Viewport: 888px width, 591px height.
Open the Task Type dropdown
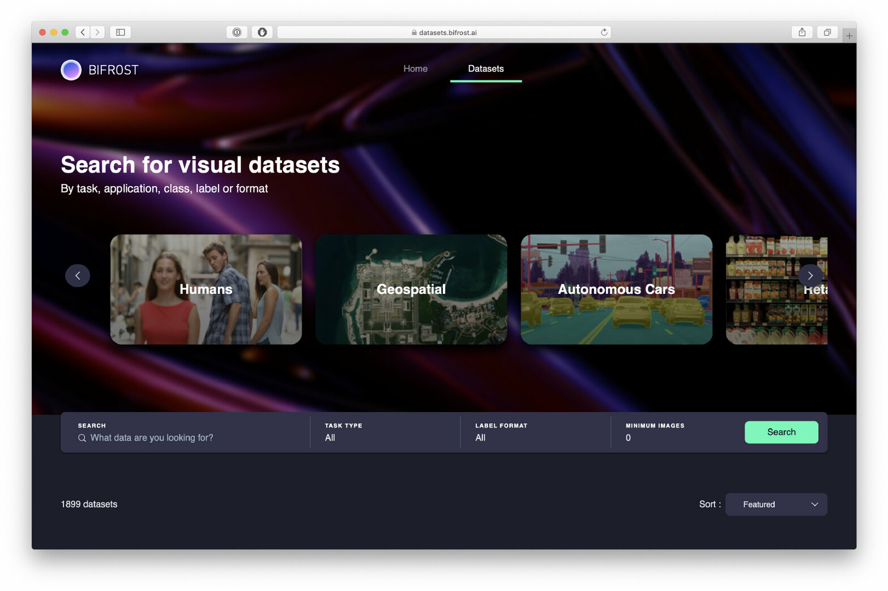(x=385, y=438)
